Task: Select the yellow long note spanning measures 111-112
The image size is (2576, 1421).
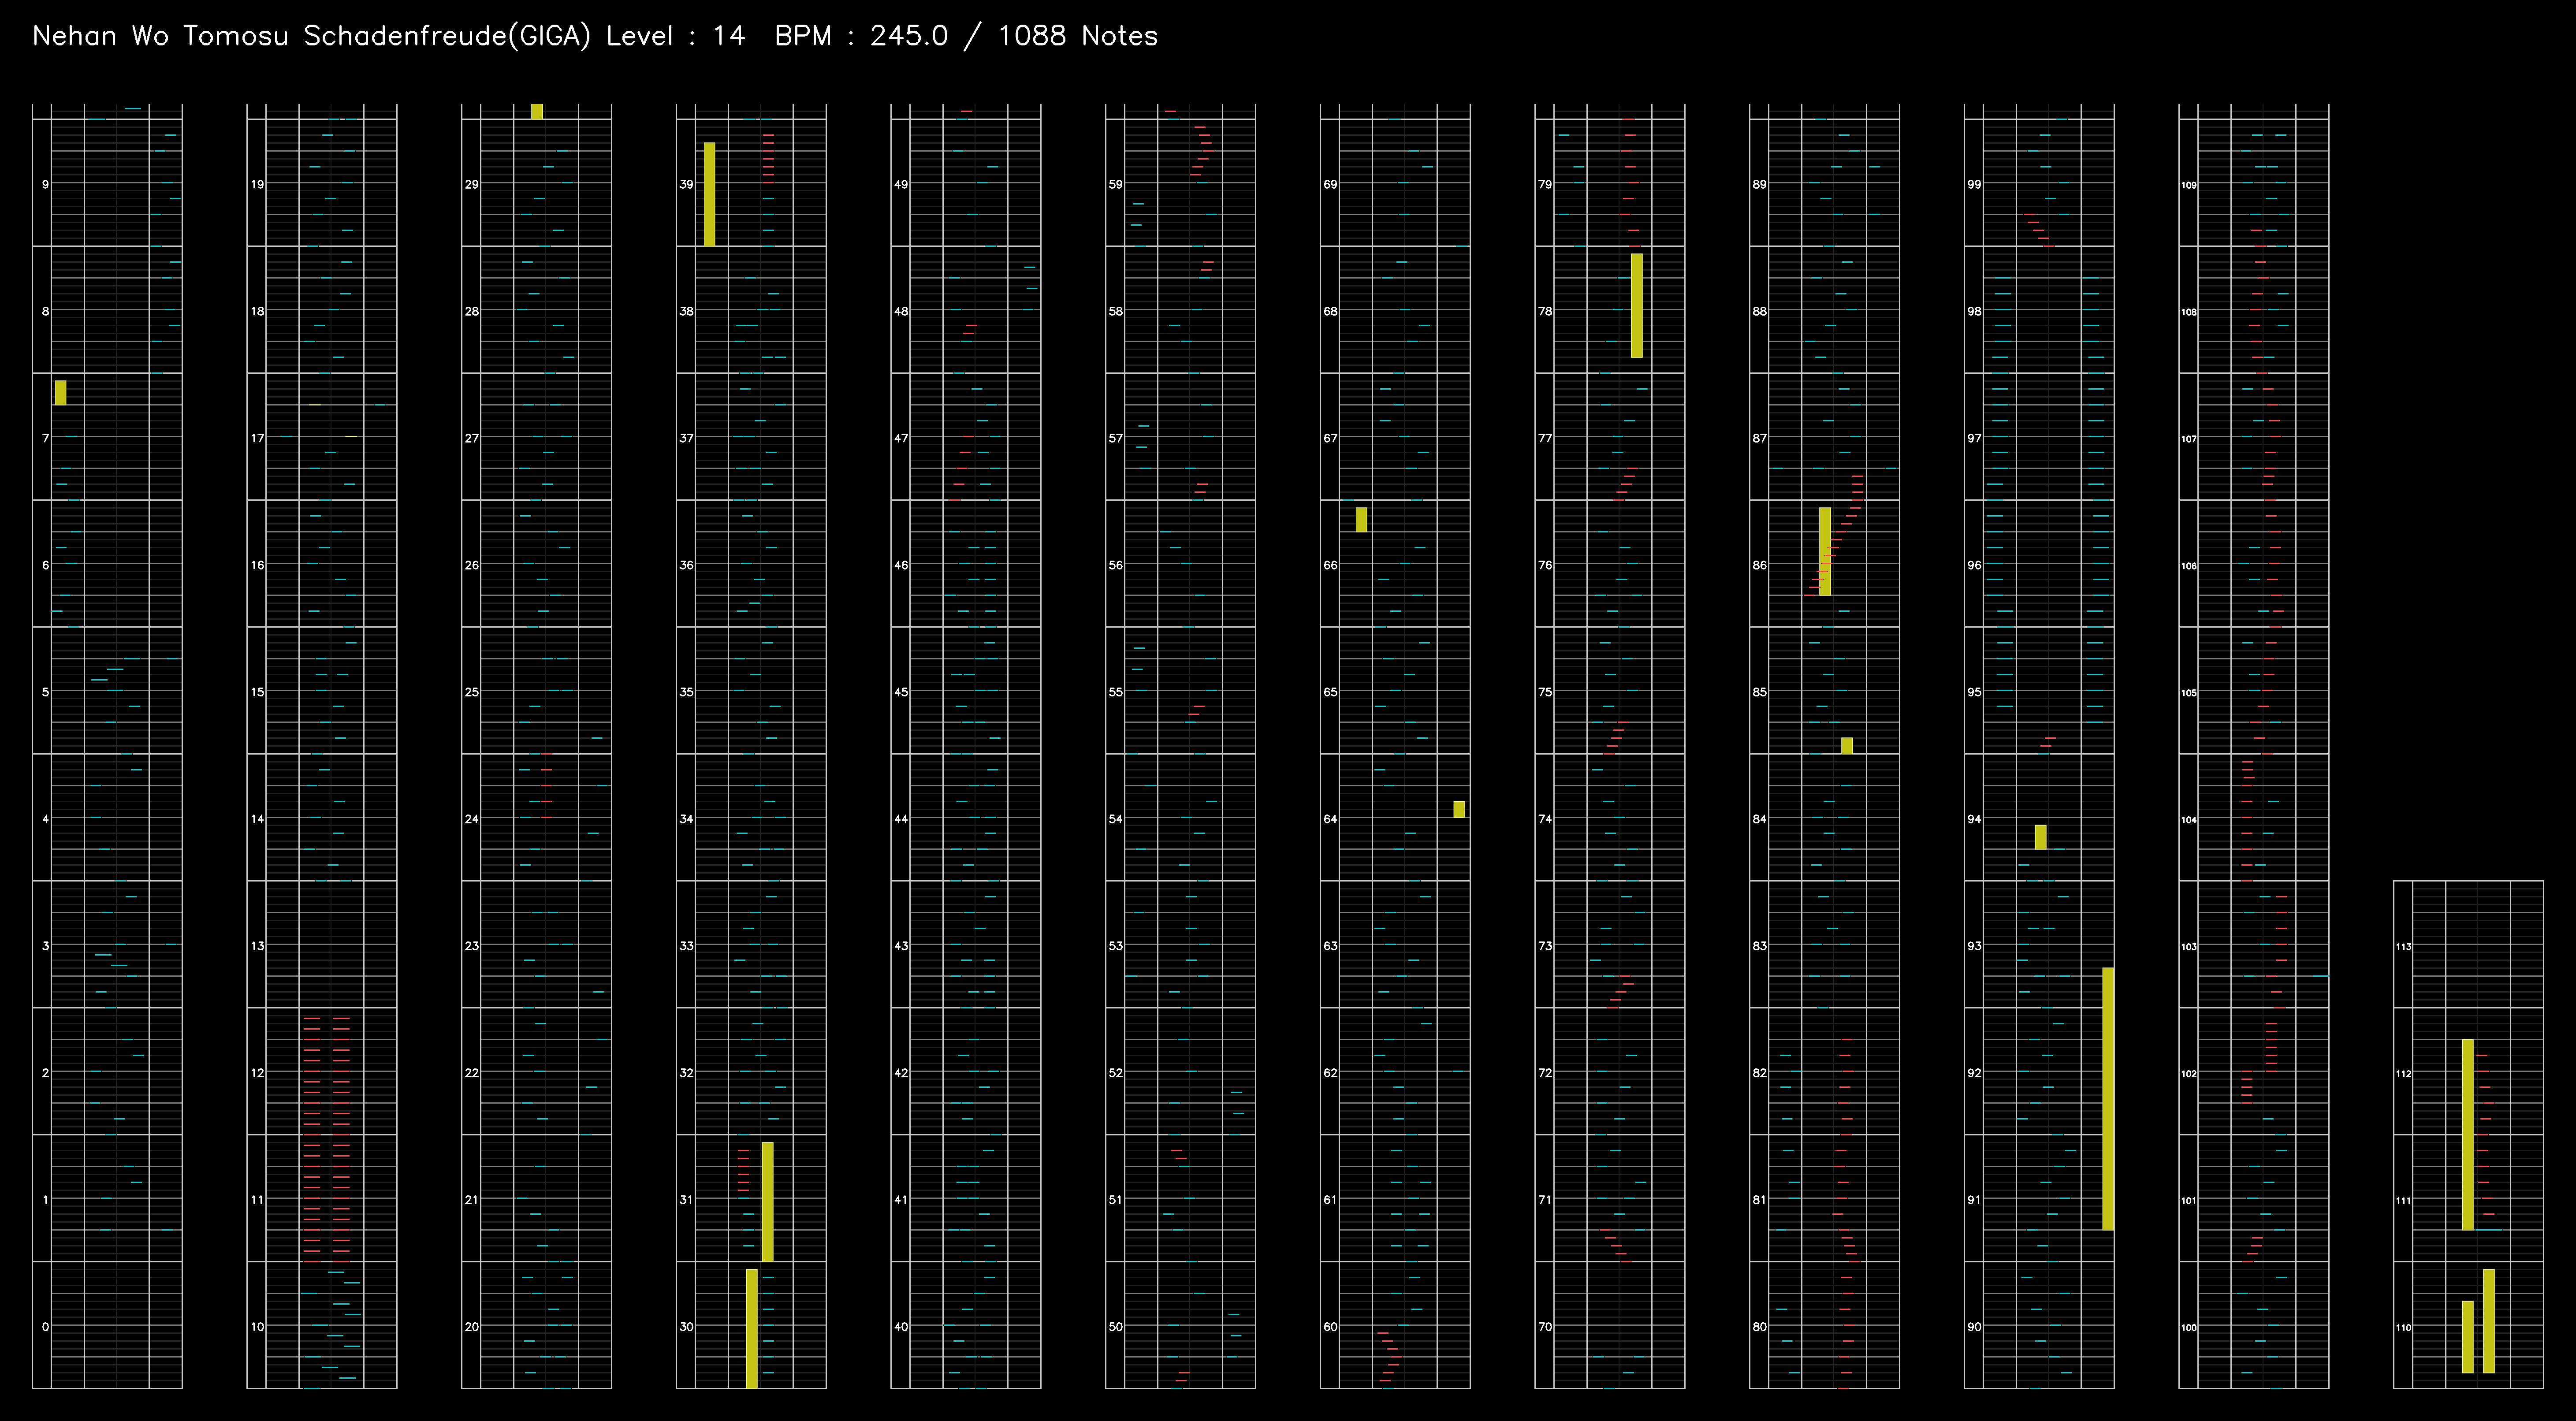Action: click(2468, 1134)
